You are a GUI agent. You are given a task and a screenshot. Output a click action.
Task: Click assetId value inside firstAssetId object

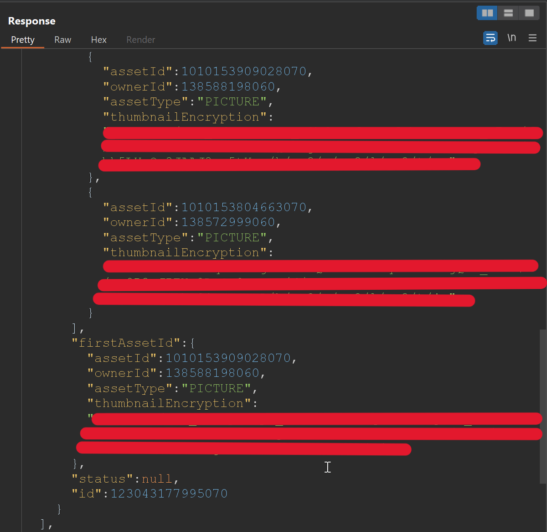tap(228, 358)
